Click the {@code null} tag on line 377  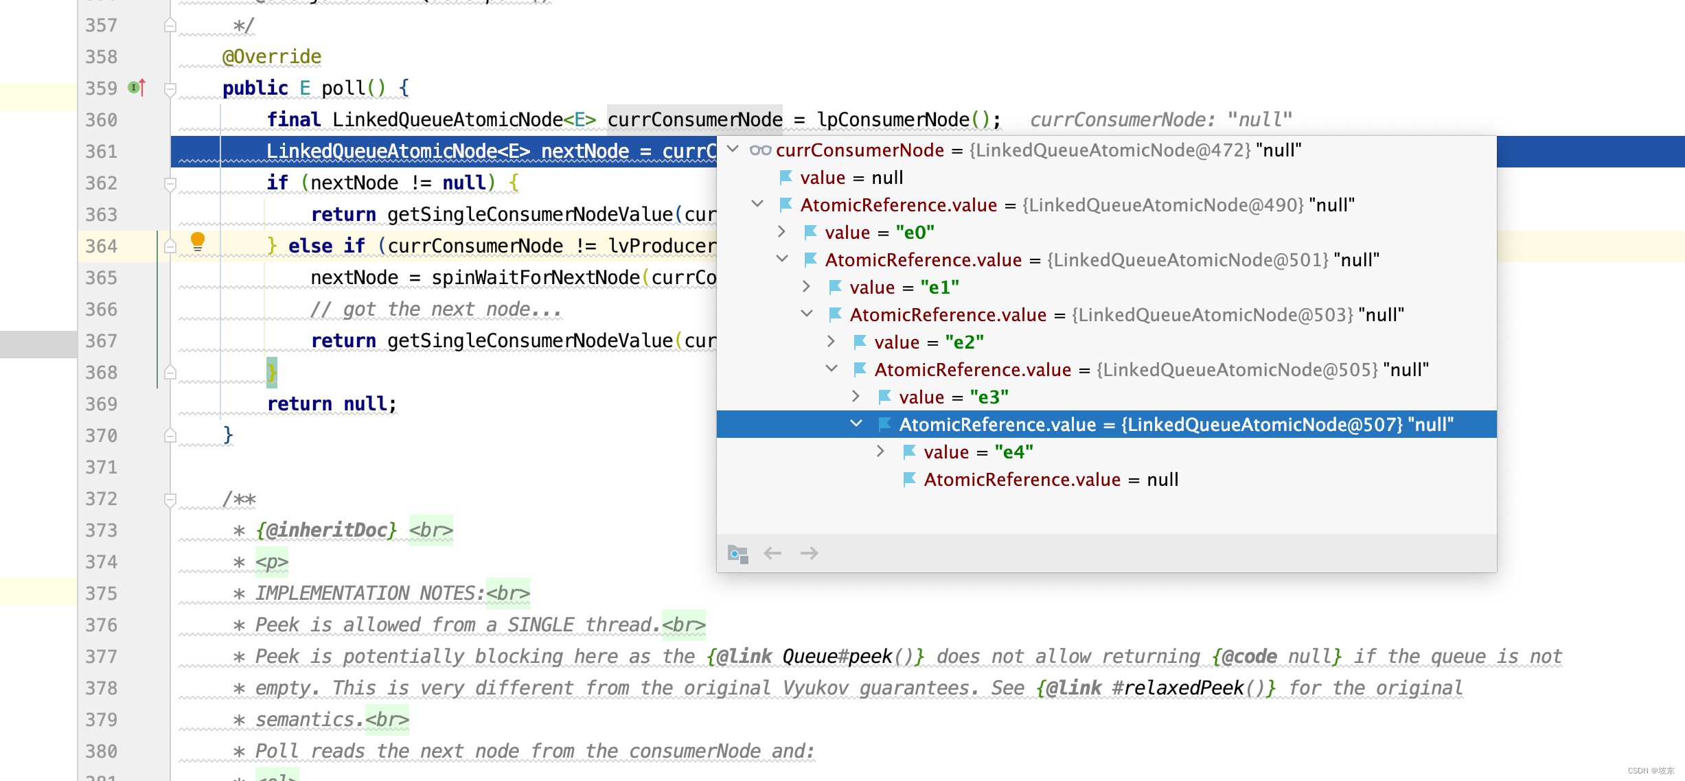[1277, 657]
